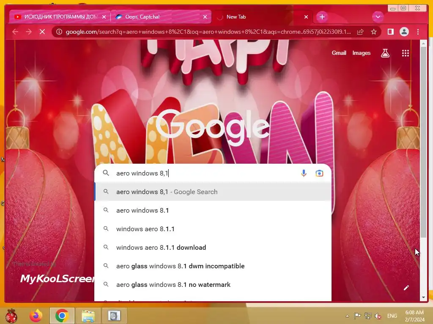Open the Chrome profile avatar
433x324 pixels.
(x=404, y=32)
